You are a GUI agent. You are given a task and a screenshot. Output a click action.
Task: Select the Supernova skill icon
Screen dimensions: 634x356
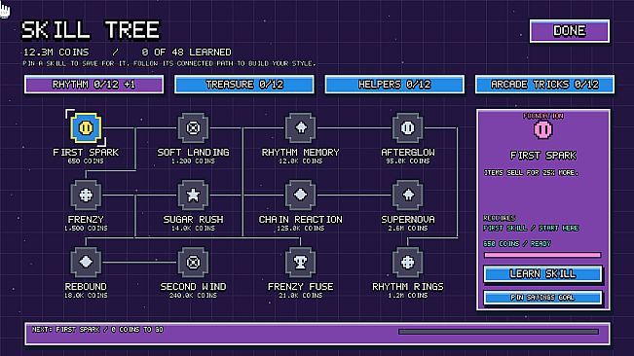(x=407, y=195)
